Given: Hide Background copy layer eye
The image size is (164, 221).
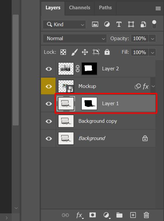Looking at the screenshot, I should 49,121.
